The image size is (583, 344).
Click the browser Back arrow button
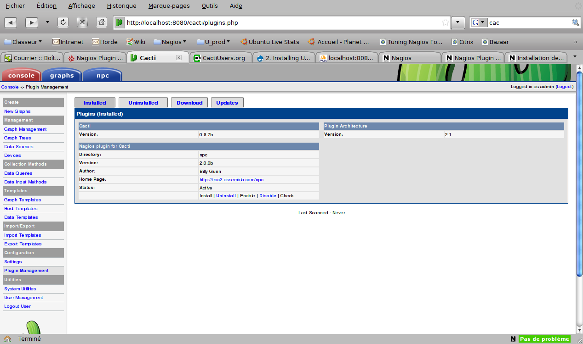[11, 22]
